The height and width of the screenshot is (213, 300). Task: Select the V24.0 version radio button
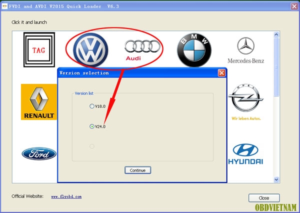click(92, 126)
